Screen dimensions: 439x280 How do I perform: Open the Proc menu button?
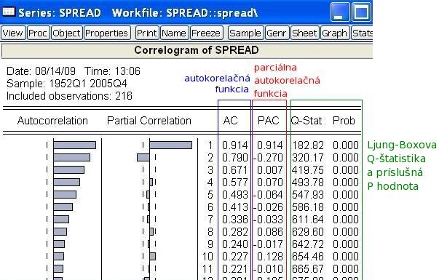38,33
